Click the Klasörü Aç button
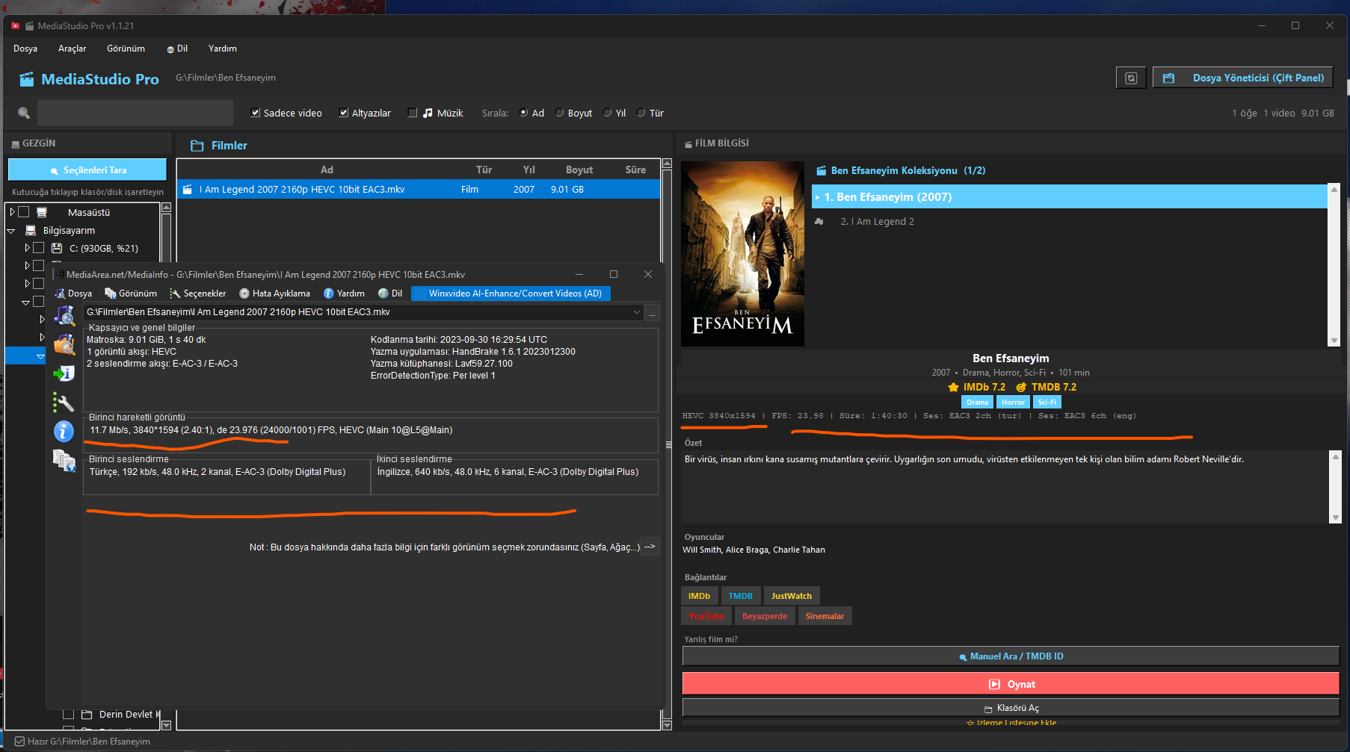 1011,708
